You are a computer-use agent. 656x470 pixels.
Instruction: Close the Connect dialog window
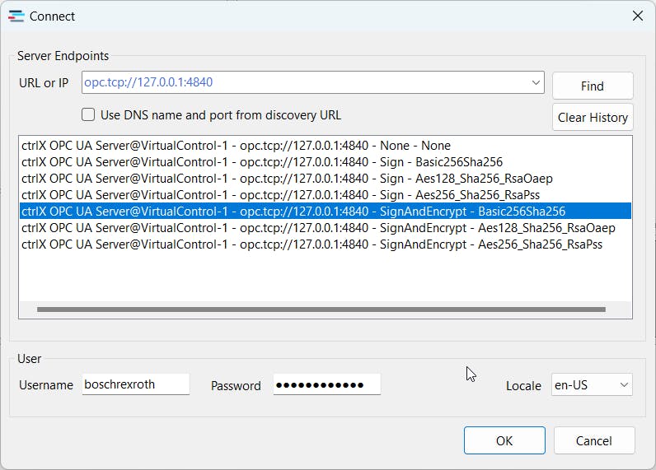click(x=637, y=16)
